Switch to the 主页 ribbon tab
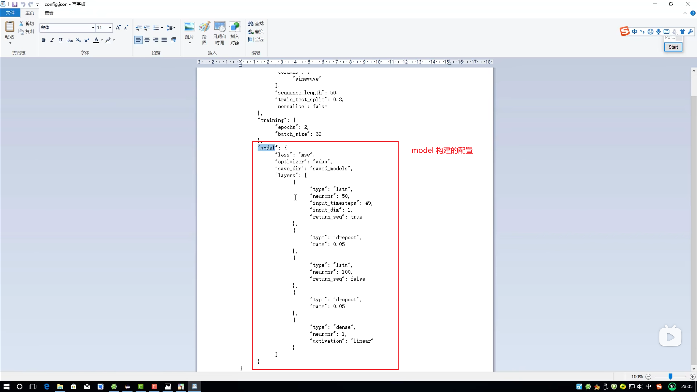 (x=30, y=13)
